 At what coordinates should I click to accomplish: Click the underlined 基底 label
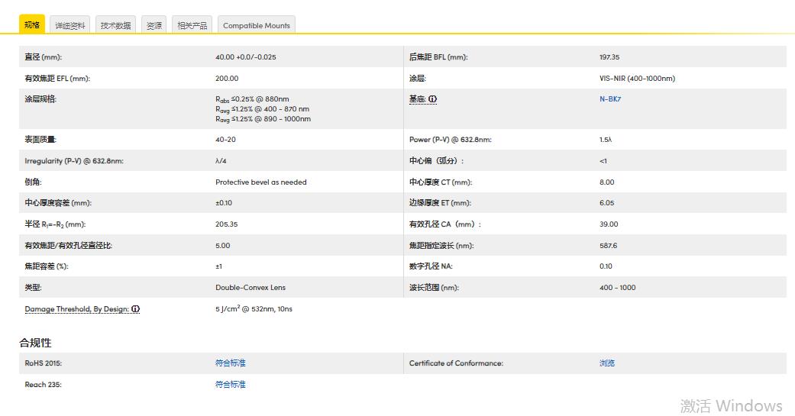[417, 99]
